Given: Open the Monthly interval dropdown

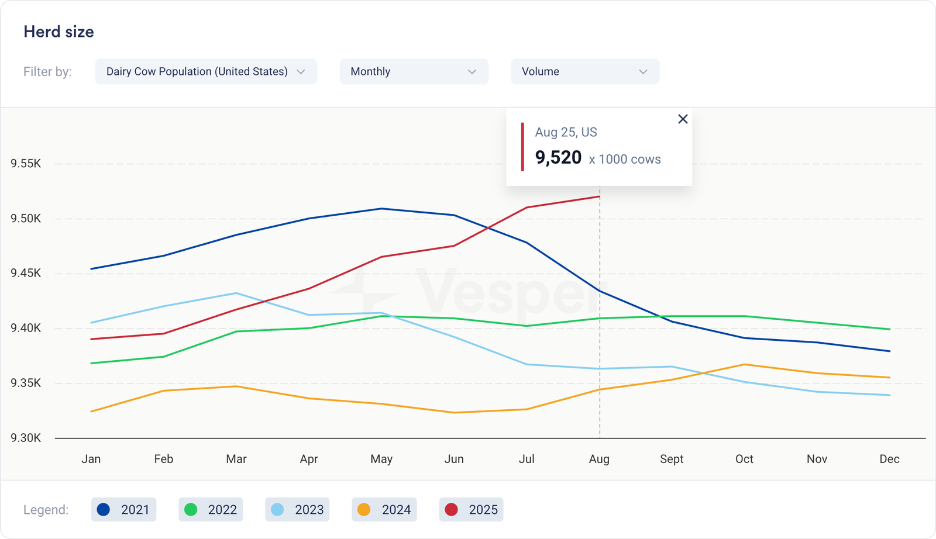Looking at the screenshot, I should [414, 71].
